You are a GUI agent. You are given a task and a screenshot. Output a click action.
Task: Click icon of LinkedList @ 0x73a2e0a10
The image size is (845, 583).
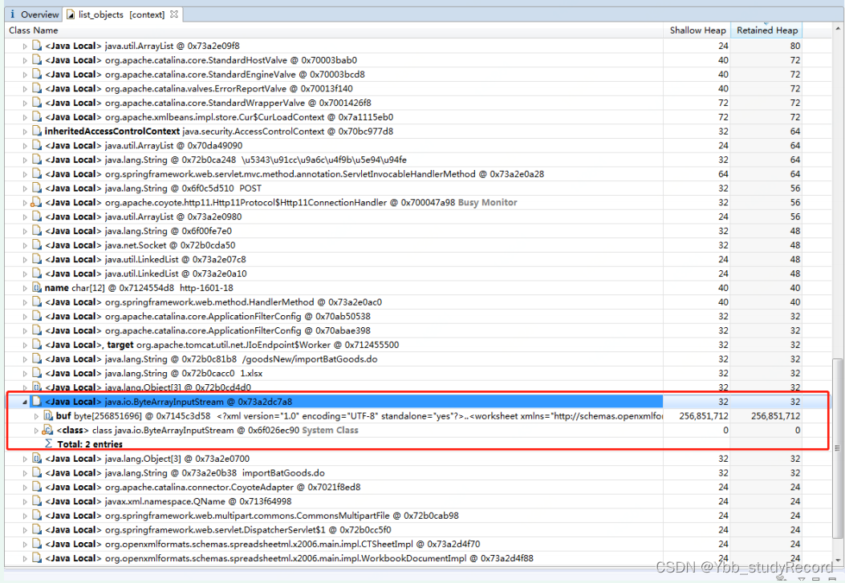(x=37, y=273)
